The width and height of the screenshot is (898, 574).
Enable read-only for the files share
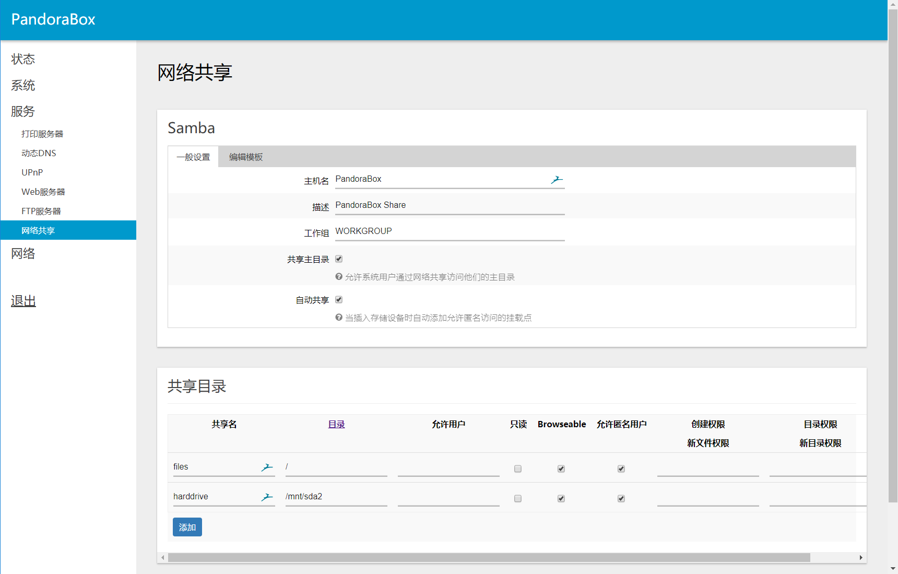(x=518, y=469)
